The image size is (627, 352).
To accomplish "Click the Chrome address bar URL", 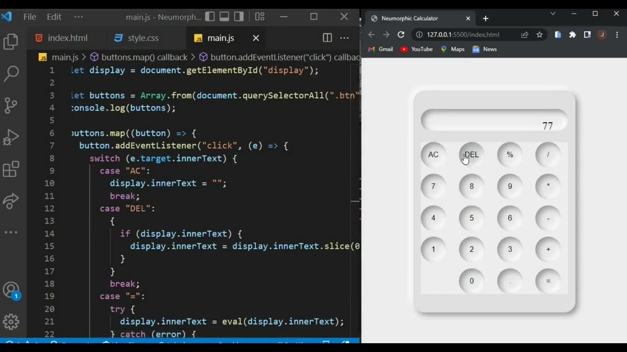I will click(463, 35).
